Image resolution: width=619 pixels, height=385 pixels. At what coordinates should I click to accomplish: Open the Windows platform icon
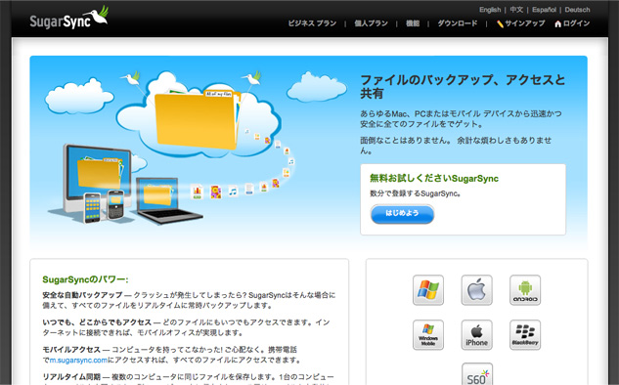tap(428, 290)
